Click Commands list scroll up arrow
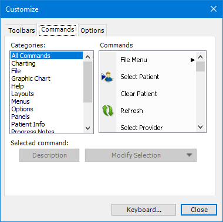Image resolution: width=223 pixels, height=222 pixels. click(x=200, y=57)
